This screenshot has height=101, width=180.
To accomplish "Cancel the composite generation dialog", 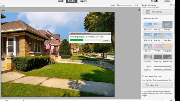I will (x=106, y=40).
